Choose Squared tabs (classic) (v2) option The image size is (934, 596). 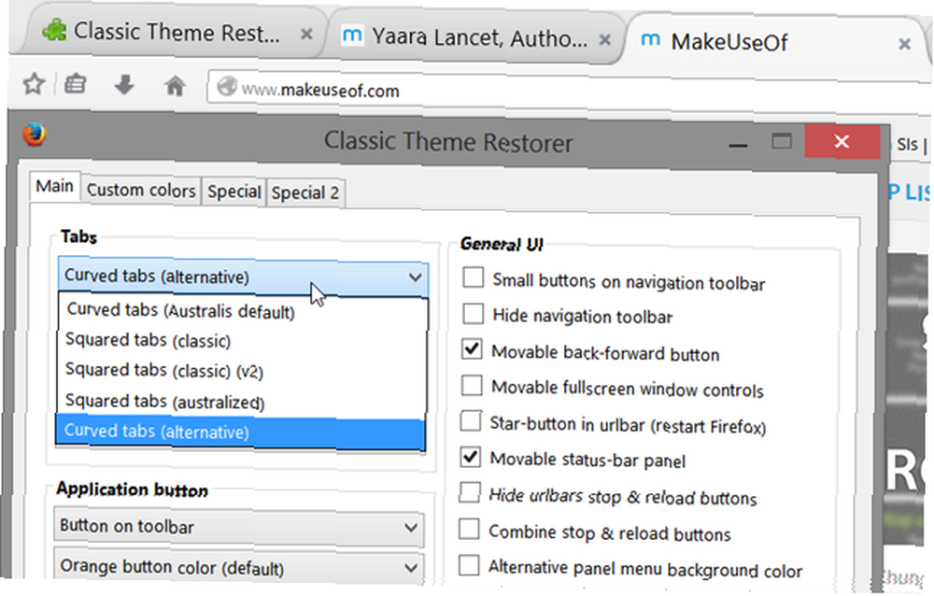tap(242, 370)
